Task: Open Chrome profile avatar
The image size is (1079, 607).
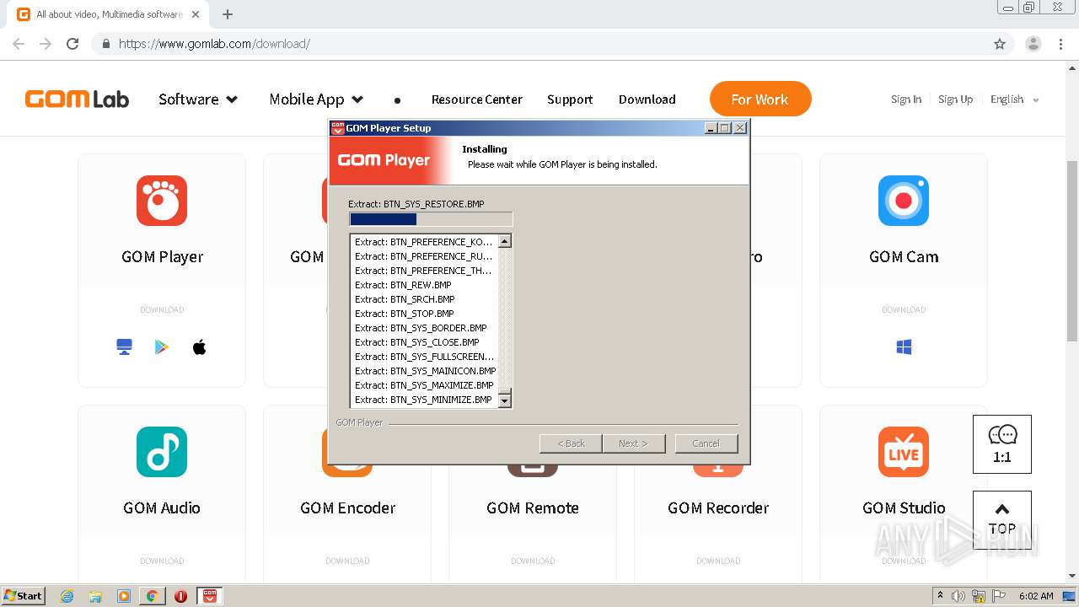Action: click(1033, 44)
